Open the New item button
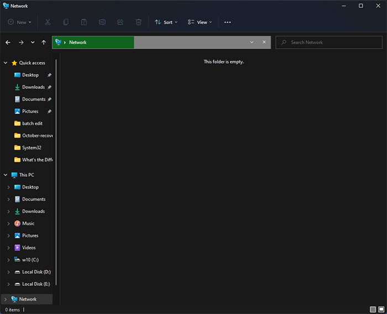Screen dimensions: 387x314 click(19, 22)
